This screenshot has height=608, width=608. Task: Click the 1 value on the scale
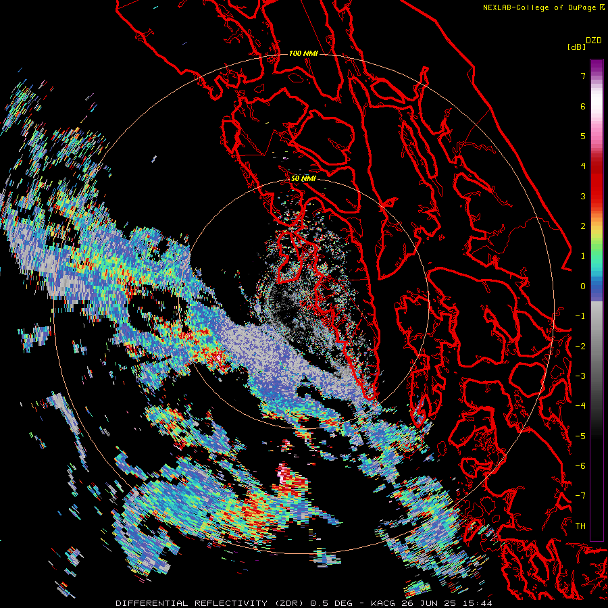[x=583, y=256]
